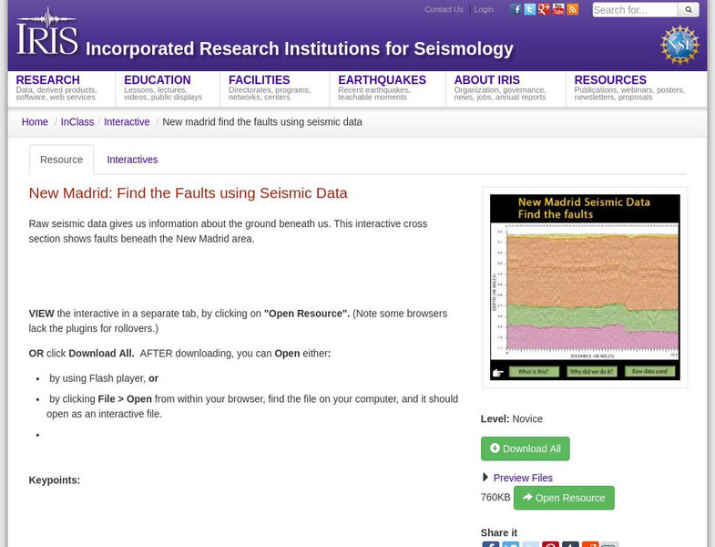Viewport: 715px width, 547px height.
Task: Open the Earthquakes navigation menu
Action: coord(382,80)
